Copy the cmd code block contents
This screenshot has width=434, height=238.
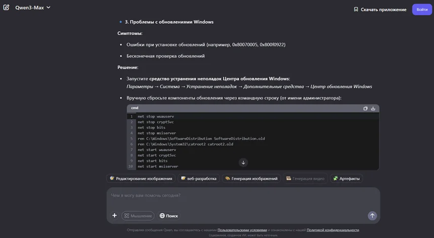click(x=366, y=109)
